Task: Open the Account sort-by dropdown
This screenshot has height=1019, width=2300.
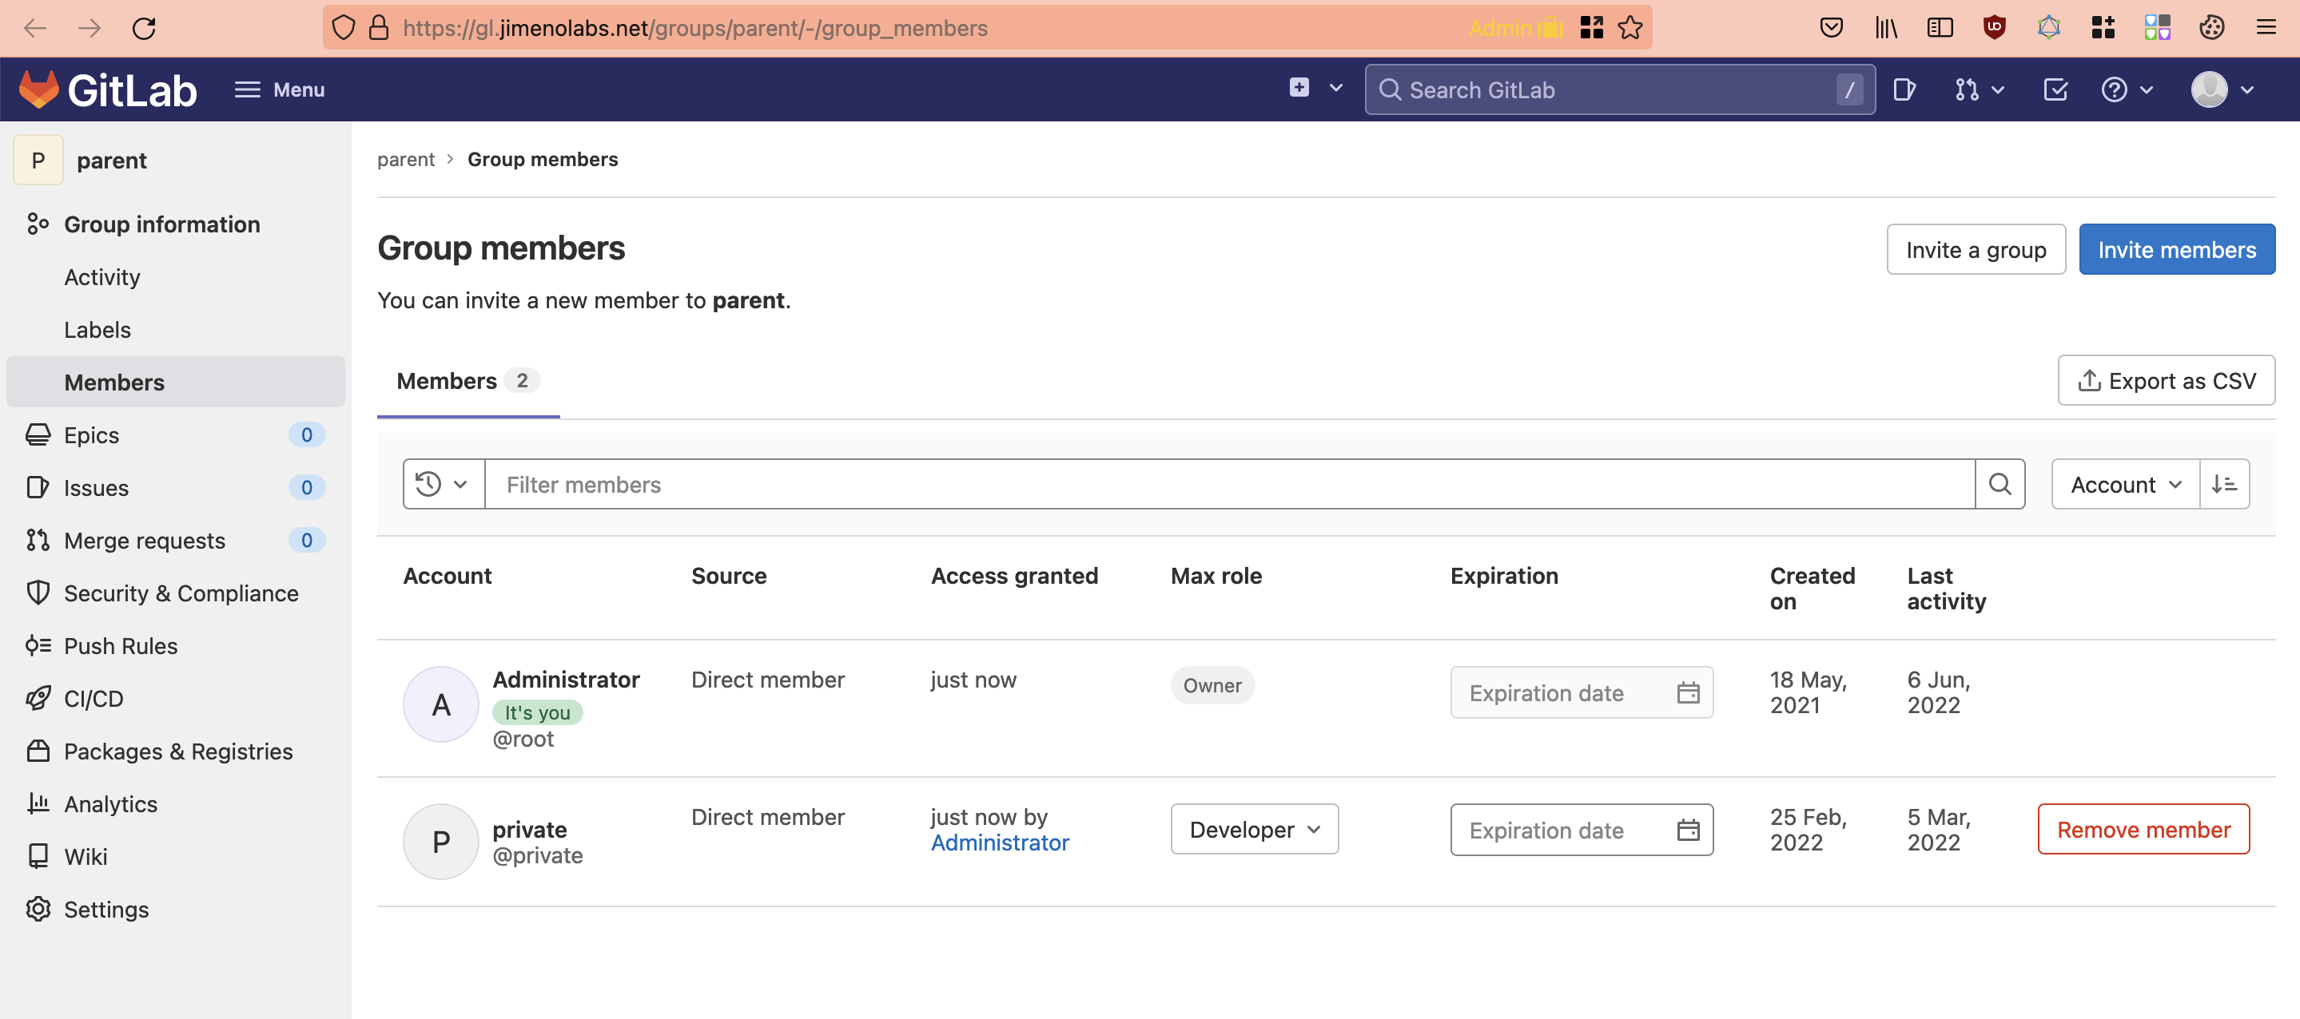Action: click(2125, 485)
